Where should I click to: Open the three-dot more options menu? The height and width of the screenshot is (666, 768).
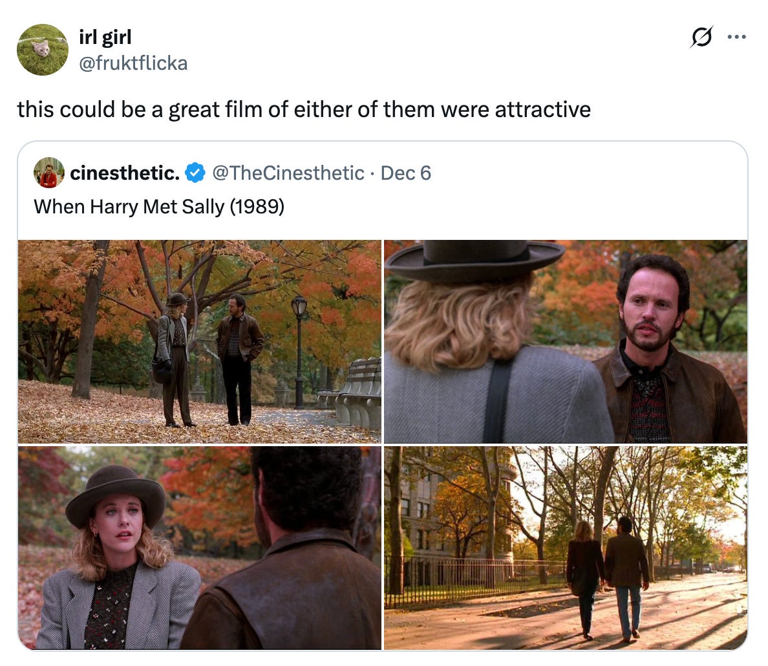point(737,37)
